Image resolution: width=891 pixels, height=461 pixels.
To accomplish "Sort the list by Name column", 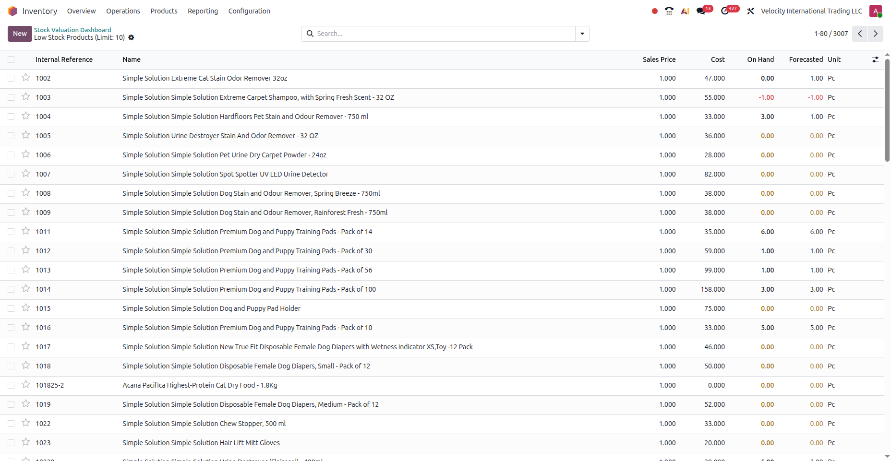I will pos(132,59).
